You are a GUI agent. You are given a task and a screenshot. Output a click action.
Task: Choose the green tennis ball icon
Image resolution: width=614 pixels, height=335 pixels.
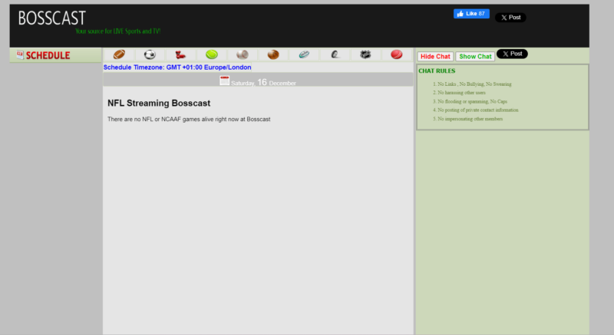click(x=212, y=54)
